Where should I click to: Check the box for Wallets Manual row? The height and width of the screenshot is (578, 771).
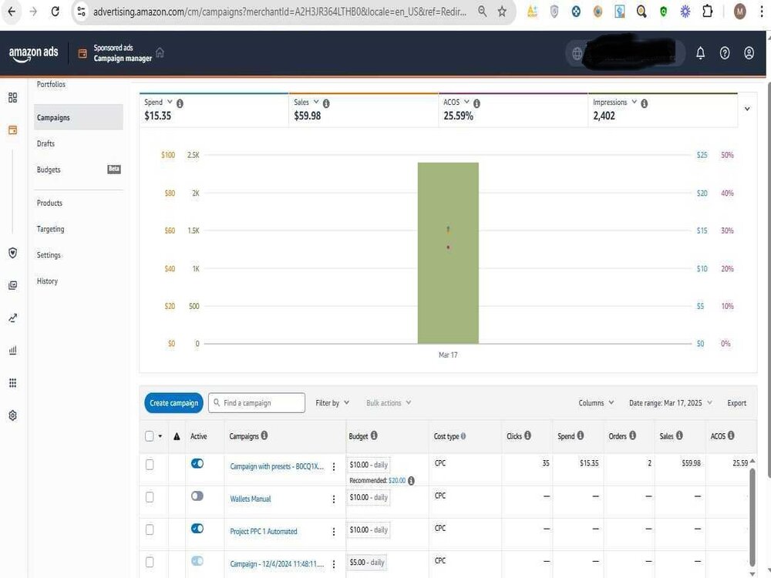[150, 497]
